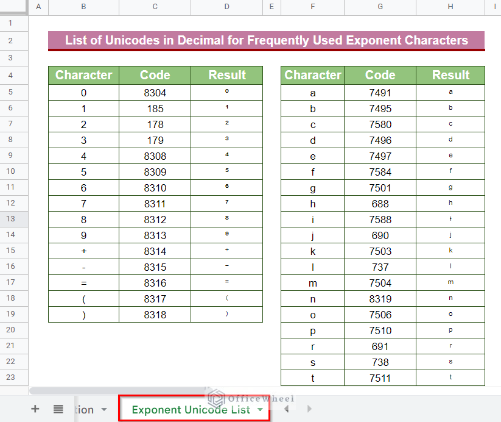
Task: Click the partially hidden sheet tab
Action: [x=84, y=409]
